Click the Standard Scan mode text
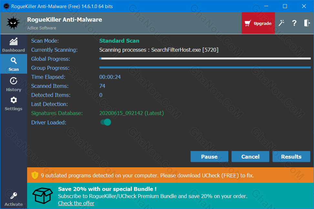314x209 pixels. 119,41
